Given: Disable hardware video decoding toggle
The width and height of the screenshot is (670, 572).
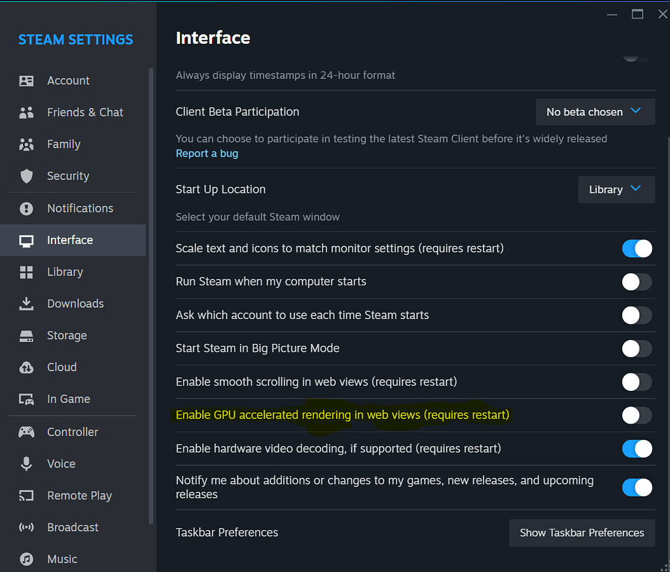Looking at the screenshot, I should [637, 448].
